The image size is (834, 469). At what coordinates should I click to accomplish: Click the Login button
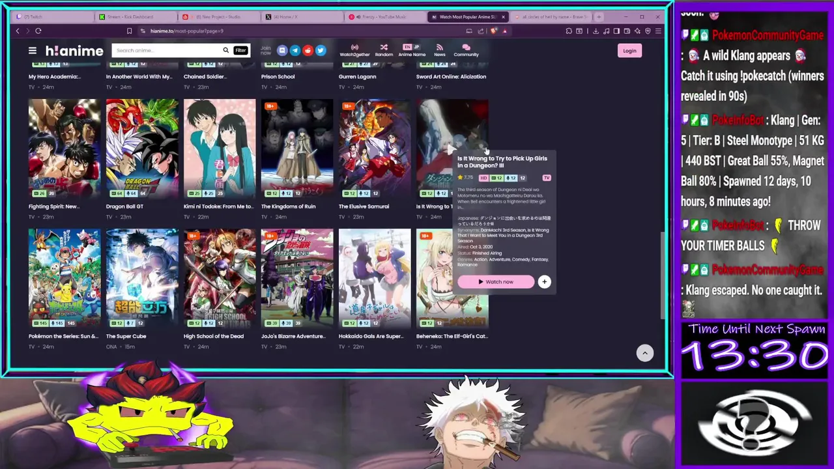coord(629,50)
